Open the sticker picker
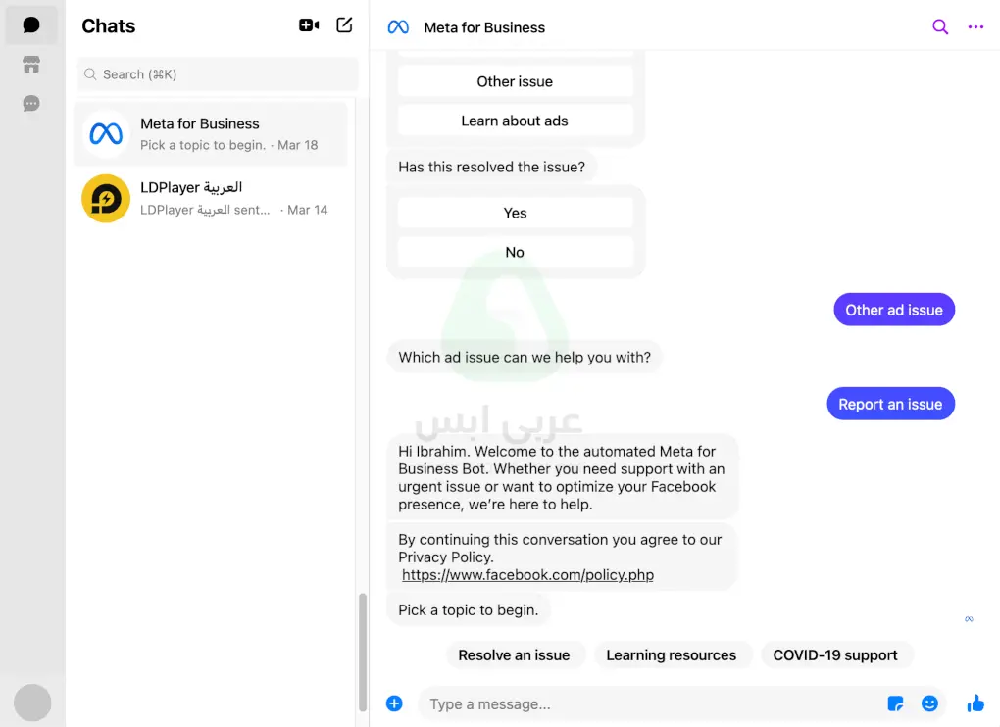 coord(895,703)
